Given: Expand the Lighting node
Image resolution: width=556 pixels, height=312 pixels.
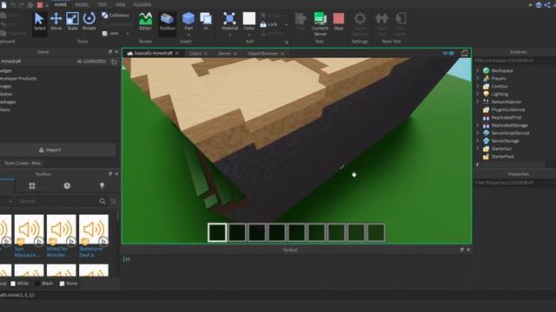Looking at the screenshot, I should (x=478, y=94).
